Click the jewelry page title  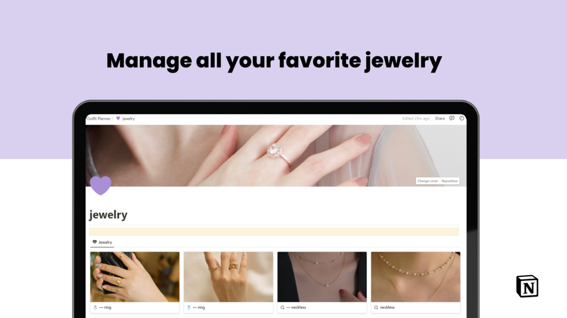(x=108, y=214)
